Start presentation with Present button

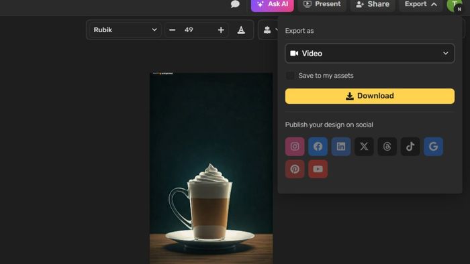coord(322,5)
